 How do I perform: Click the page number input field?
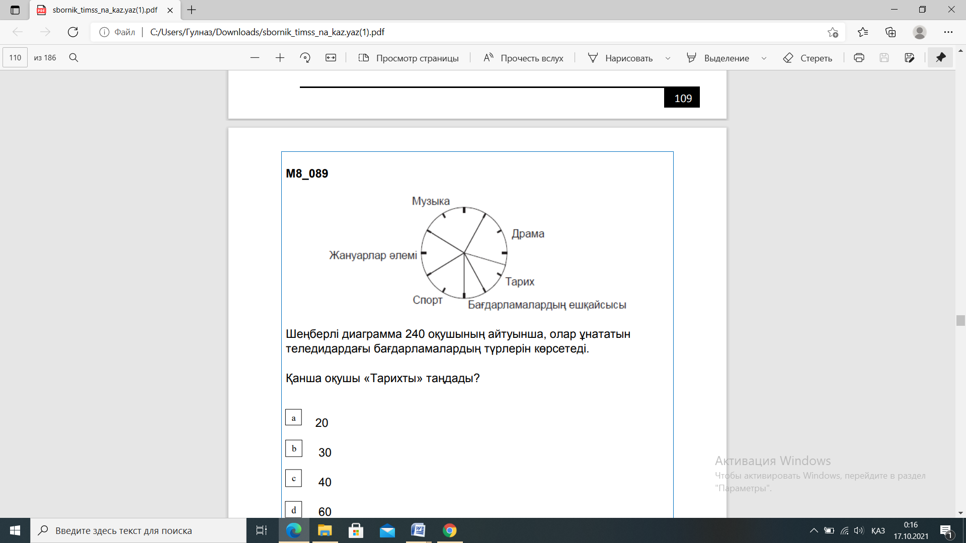pos(15,58)
